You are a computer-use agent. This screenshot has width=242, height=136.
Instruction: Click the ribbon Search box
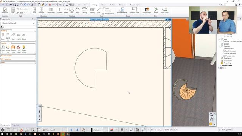(228, 5)
